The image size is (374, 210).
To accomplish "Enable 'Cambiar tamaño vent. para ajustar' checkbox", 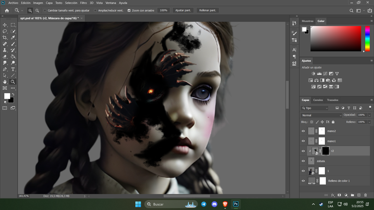I will [45, 11].
